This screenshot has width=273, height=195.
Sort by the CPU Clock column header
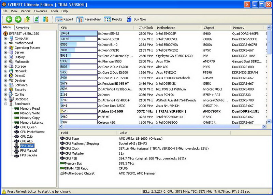(144, 28)
